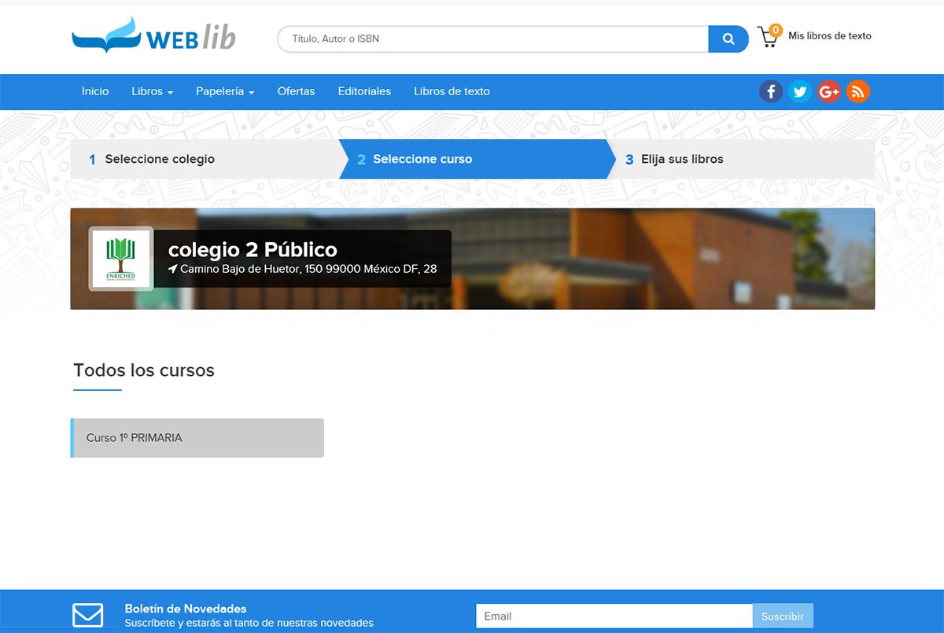Expand the Libros dropdown menu

tap(152, 92)
